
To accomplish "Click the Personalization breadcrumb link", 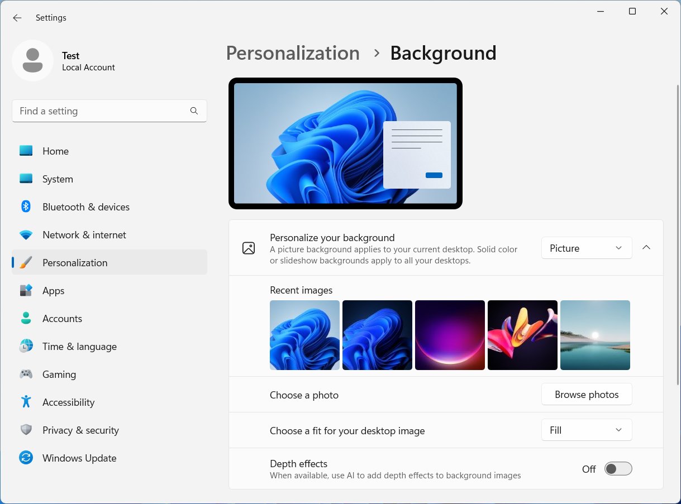I will [x=293, y=53].
